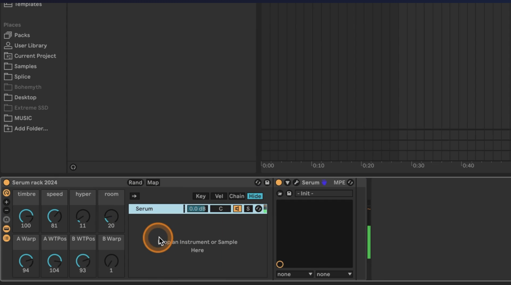The image size is (511, 285).
Task: Click the timbre macro knob
Action: 26,216
